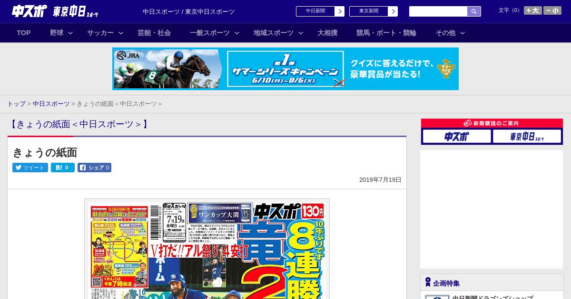Screen dimensions: 571x299
Task: Click 中日スポーツ breadcrumb link
Action: (51, 103)
